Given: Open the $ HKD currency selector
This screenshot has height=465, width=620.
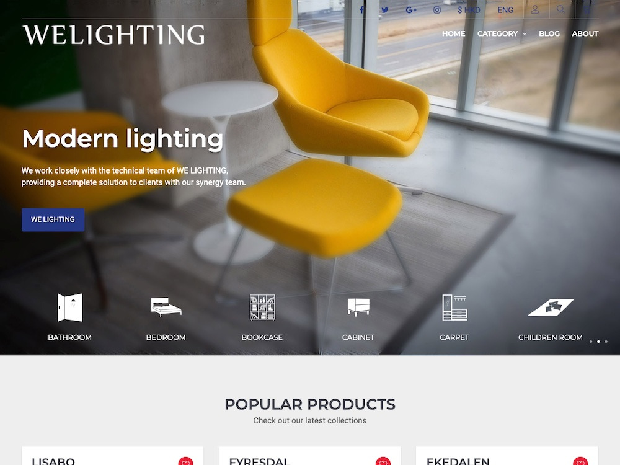Looking at the screenshot, I should pos(469,10).
